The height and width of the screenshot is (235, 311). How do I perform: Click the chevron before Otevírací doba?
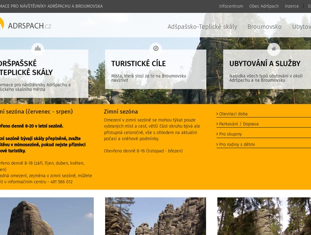pyautogui.click(x=217, y=114)
